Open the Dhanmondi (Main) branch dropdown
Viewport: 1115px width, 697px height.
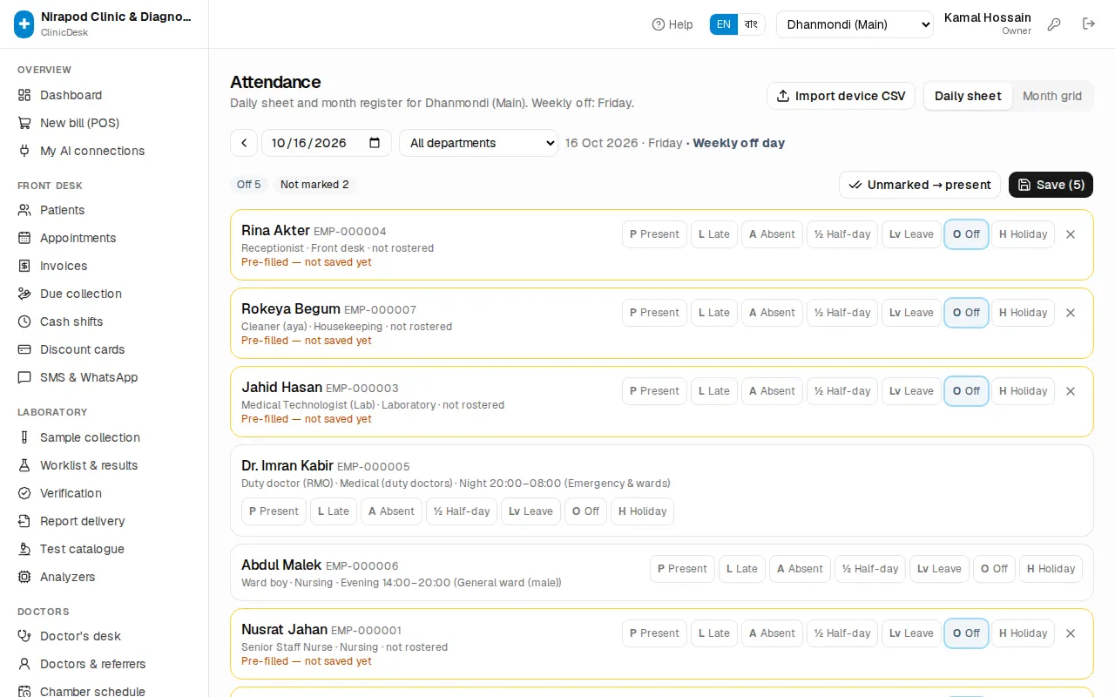[855, 24]
